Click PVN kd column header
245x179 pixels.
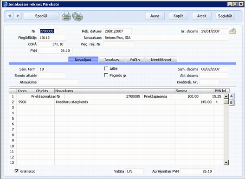click(x=222, y=91)
